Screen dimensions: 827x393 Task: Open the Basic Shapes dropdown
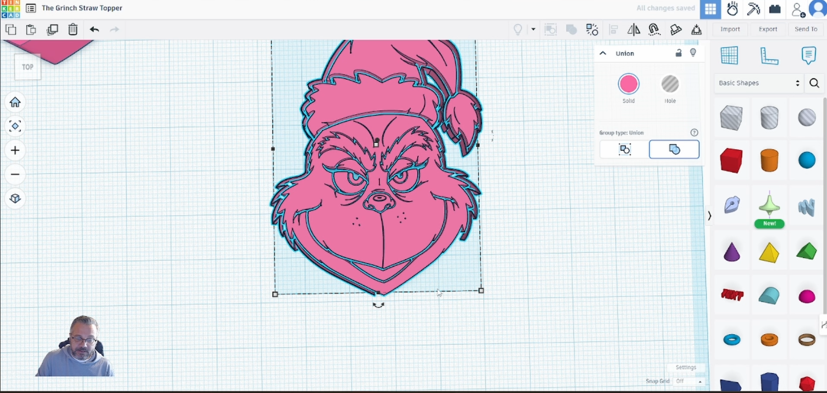758,83
